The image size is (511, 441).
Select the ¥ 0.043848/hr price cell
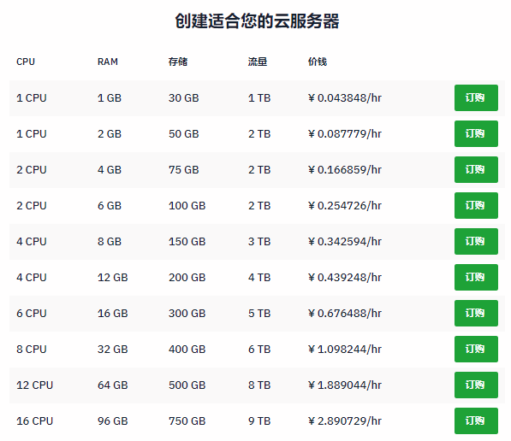point(345,98)
